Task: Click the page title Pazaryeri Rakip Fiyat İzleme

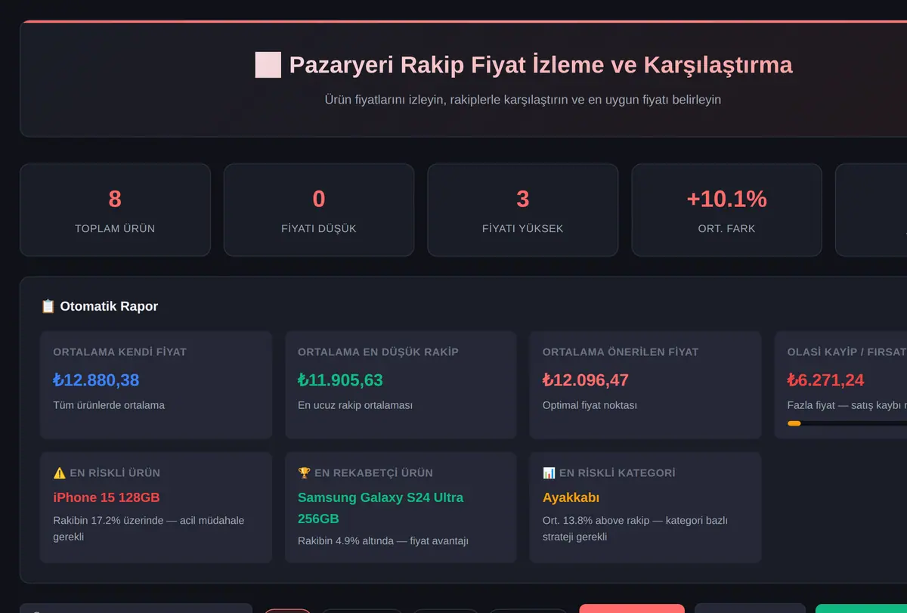Action: (x=541, y=65)
